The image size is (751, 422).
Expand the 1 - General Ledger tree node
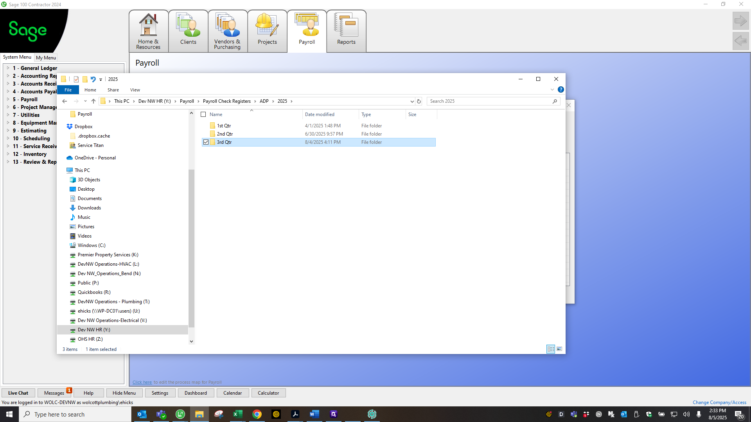click(8, 68)
